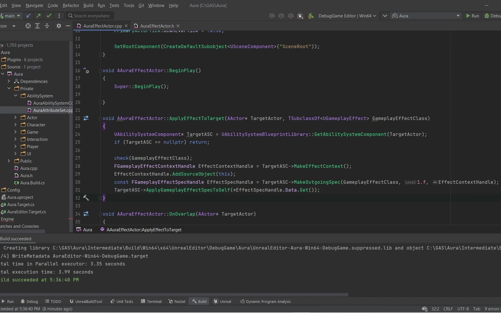
Task: Expand the Interaction folder
Action: click(x=15, y=139)
